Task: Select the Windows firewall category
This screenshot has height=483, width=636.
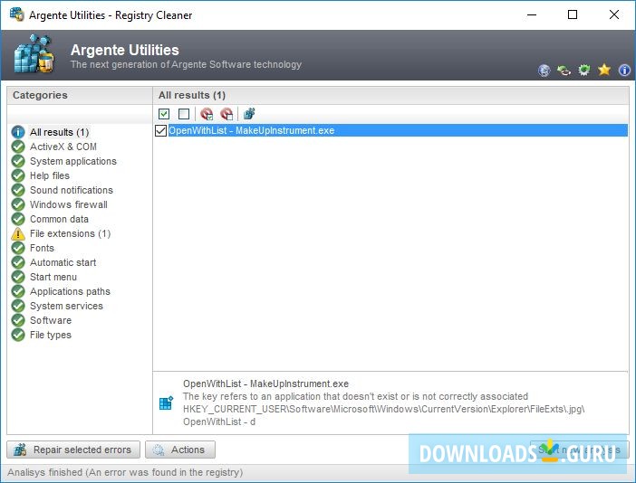Action: (69, 204)
